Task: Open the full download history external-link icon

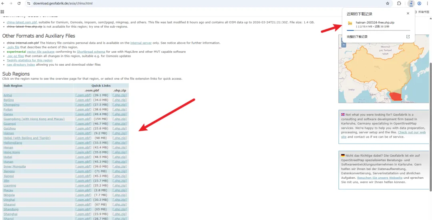Action: point(408,37)
